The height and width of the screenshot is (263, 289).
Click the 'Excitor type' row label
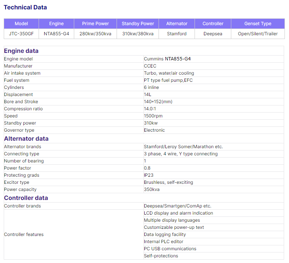click(x=16, y=182)
